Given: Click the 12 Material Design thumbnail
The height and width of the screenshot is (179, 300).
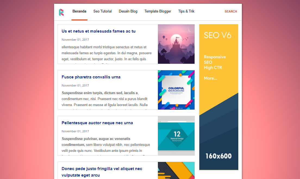Looking at the screenshot, I should (176, 136).
